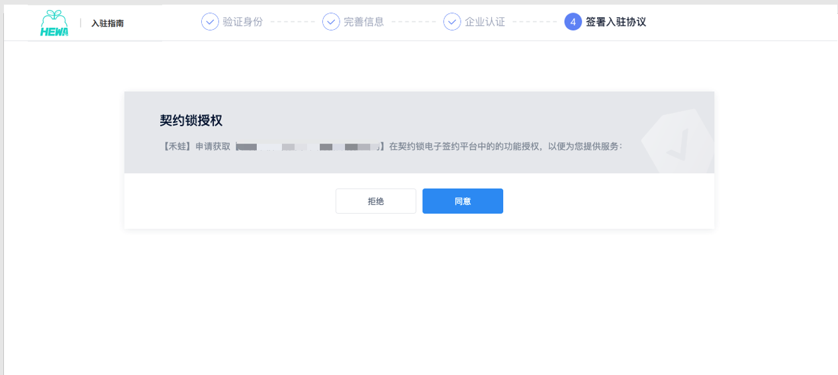The height and width of the screenshot is (375, 838).
Task: Click the faded shield checkmark watermark
Action: [677, 142]
